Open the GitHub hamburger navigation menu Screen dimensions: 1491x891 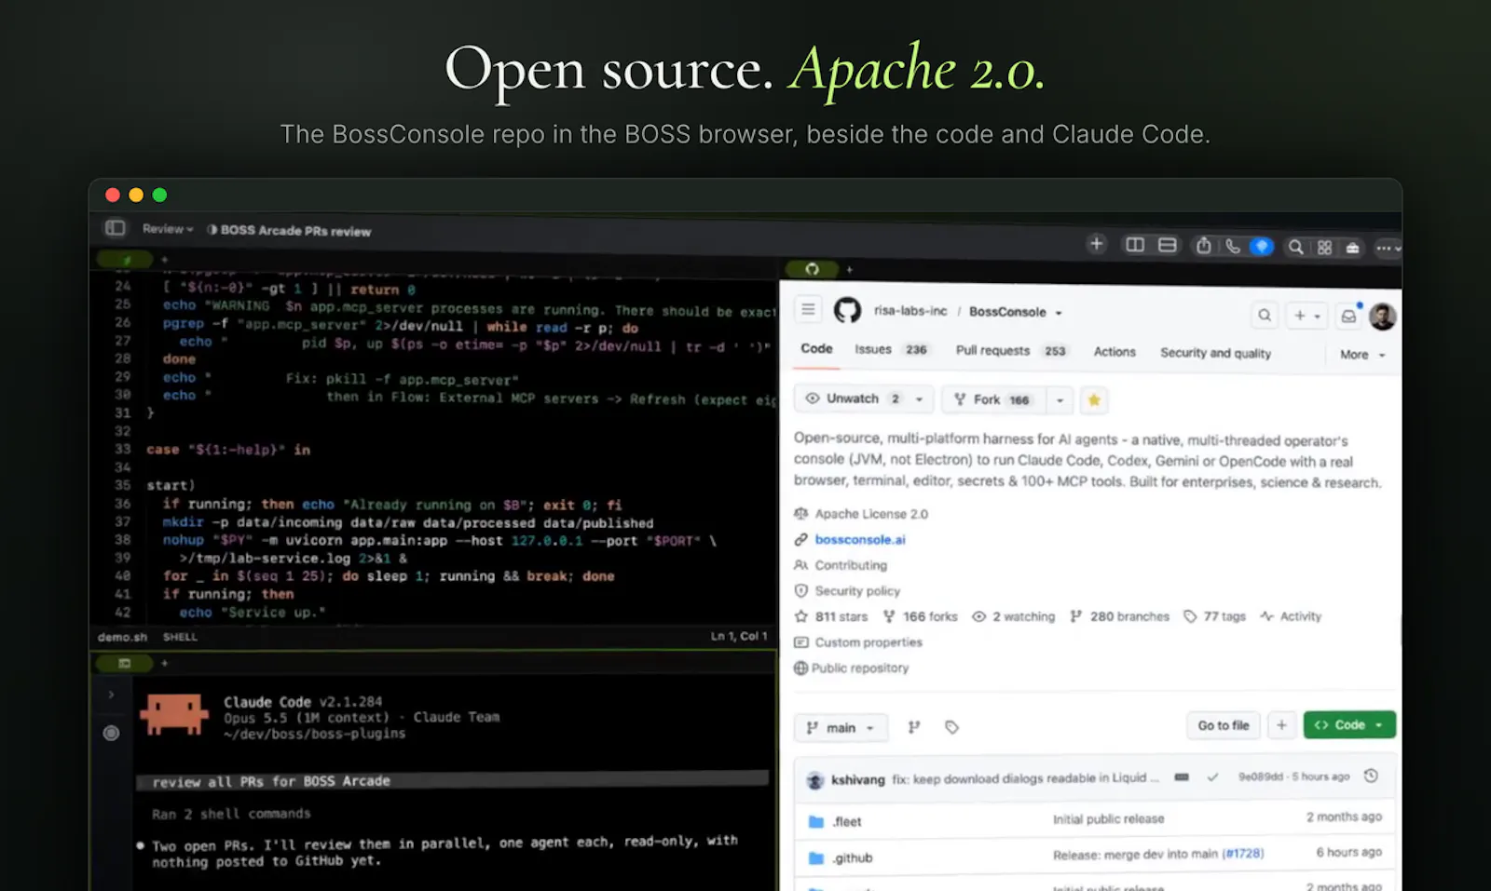pyautogui.click(x=808, y=309)
